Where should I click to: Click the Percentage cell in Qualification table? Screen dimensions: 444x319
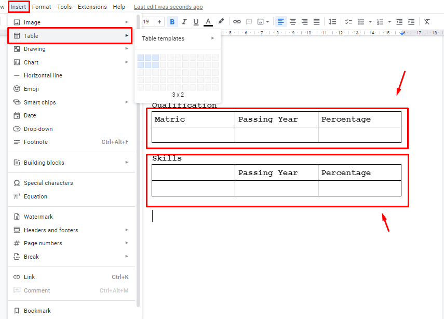coord(360,119)
